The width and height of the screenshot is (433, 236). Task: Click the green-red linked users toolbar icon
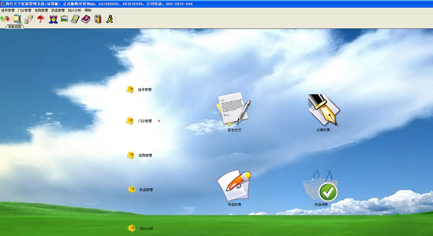click(x=5, y=19)
